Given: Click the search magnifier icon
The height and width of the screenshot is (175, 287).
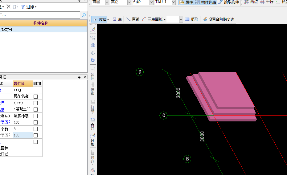Looking at the screenshot, I should [x=84, y=15].
